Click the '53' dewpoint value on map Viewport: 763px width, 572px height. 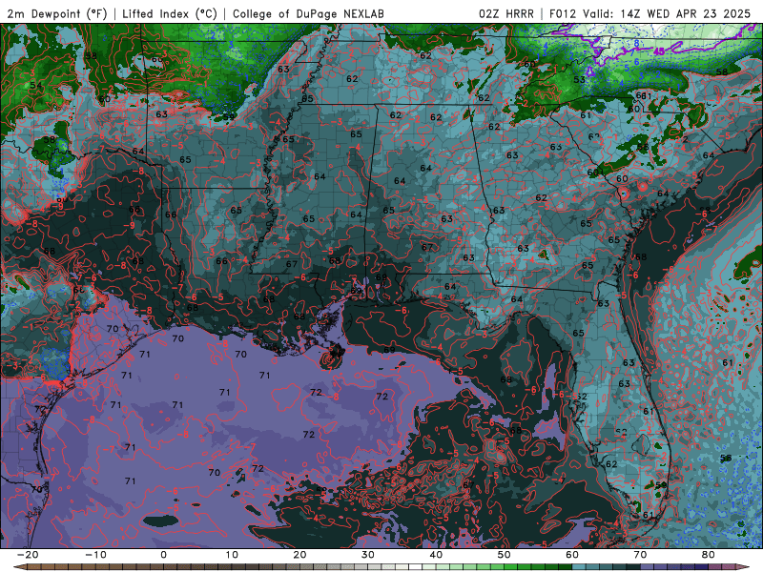(579, 80)
